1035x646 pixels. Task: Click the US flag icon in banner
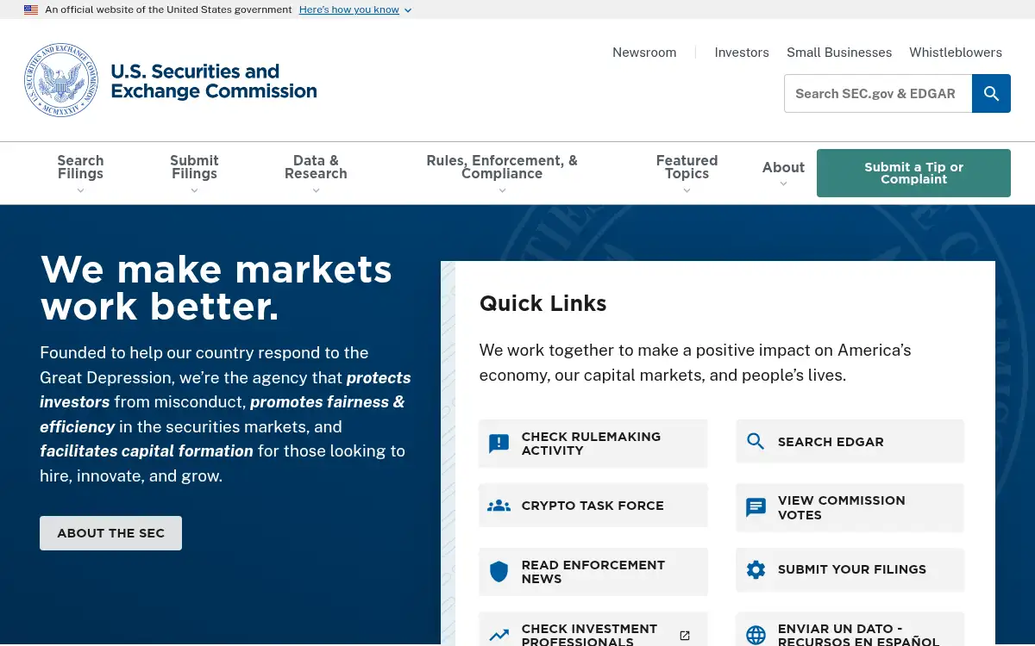coord(31,9)
